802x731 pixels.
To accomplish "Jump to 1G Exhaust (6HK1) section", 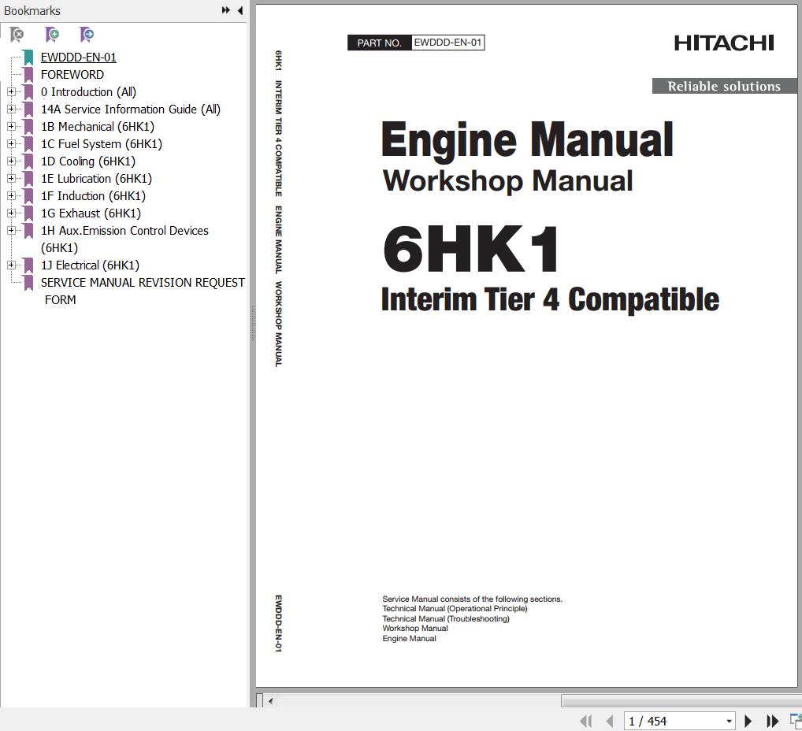I will pyautogui.click(x=91, y=213).
